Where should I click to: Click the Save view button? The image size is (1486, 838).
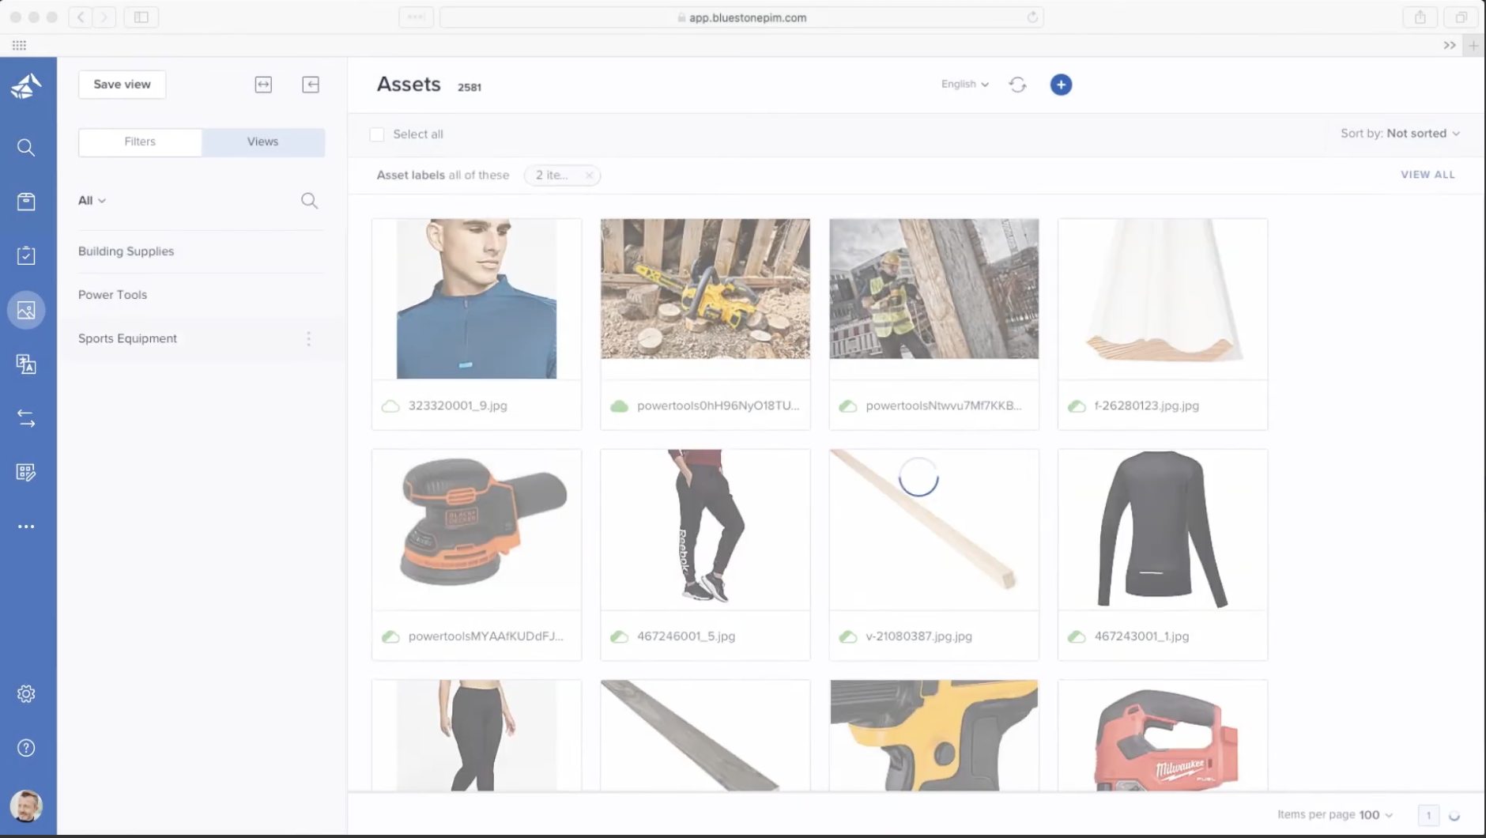tap(122, 85)
